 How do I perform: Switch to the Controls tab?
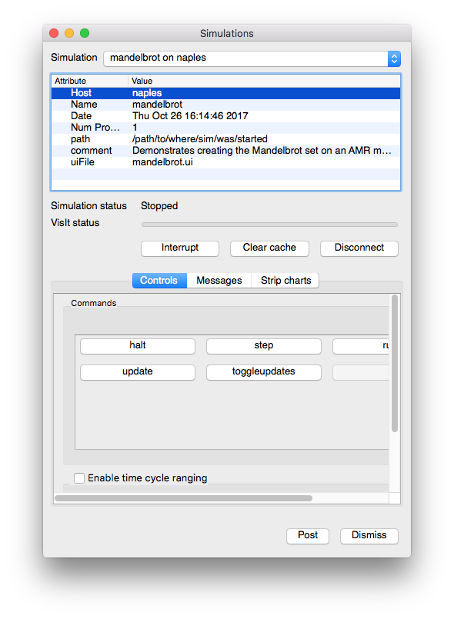[159, 281]
